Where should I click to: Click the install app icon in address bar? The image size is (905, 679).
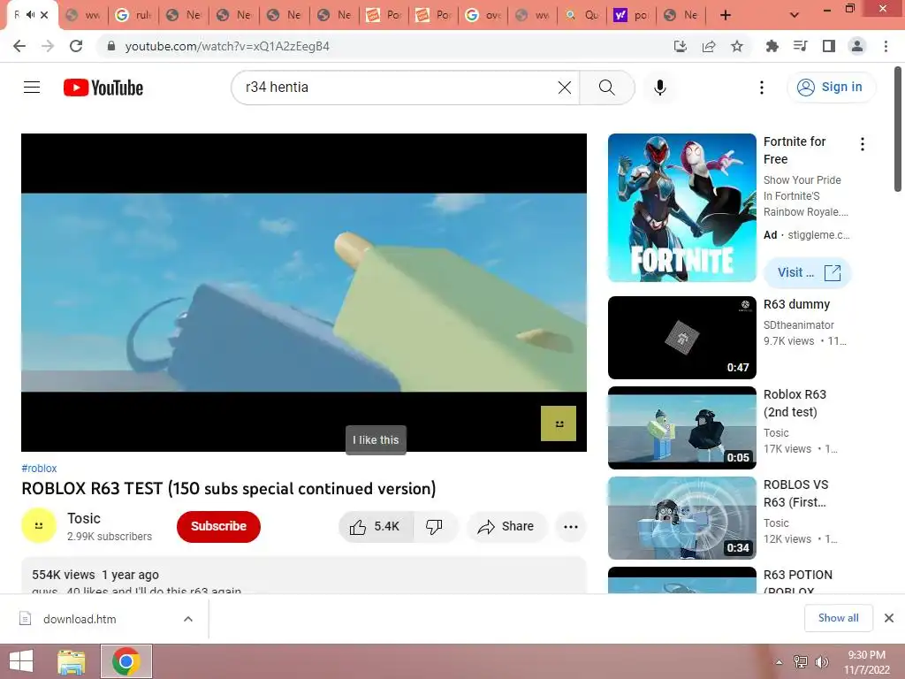tap(681, 46)
